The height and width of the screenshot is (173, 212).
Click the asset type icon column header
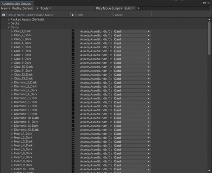coord(73,15)
